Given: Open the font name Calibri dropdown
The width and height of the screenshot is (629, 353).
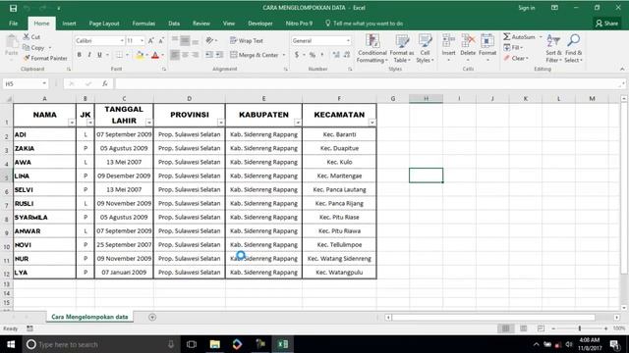Looking at the screenshot, I should coord(122,41).
